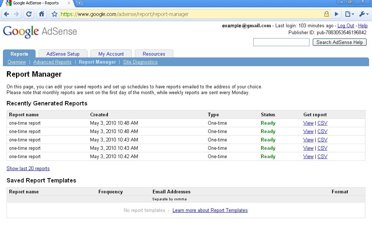Open the My Account tab

coord(111,54)
